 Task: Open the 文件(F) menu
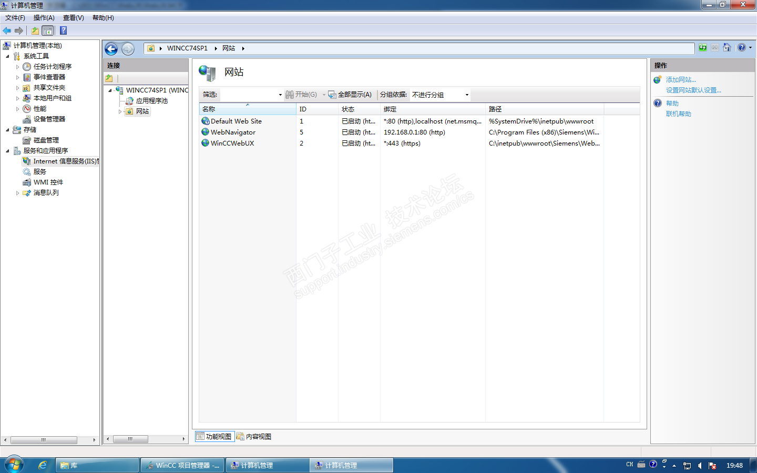point(15,18)
